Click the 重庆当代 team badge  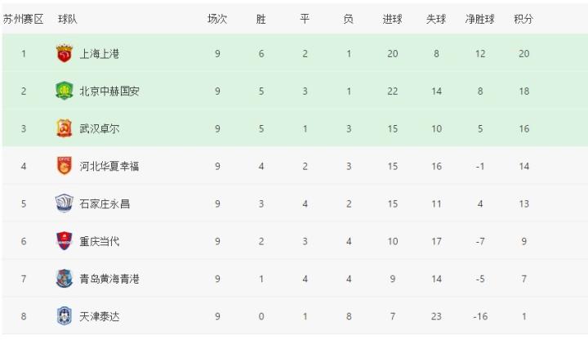tap(64, 241)
